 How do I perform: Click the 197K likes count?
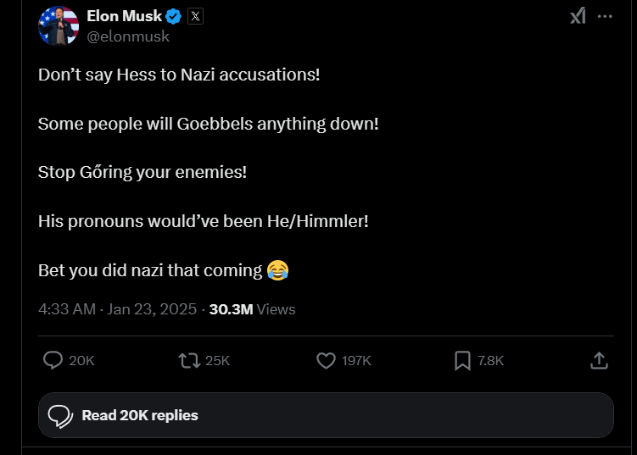click(356, 361)
